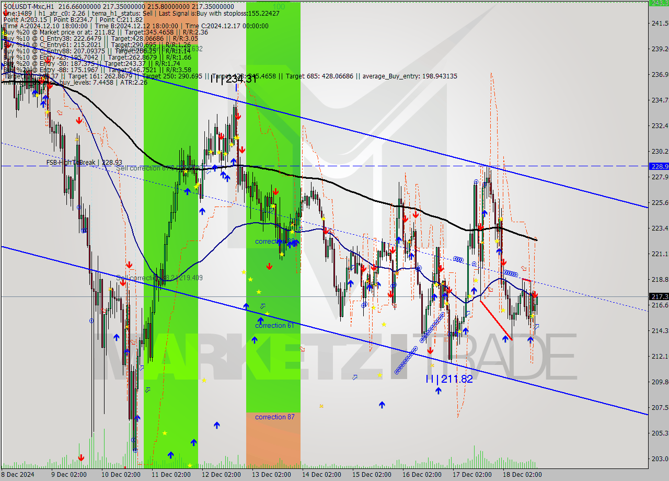This screenshot has height=481, width=669.
Task: Click the 232.4 price axis label
Action: pos(660,125)
